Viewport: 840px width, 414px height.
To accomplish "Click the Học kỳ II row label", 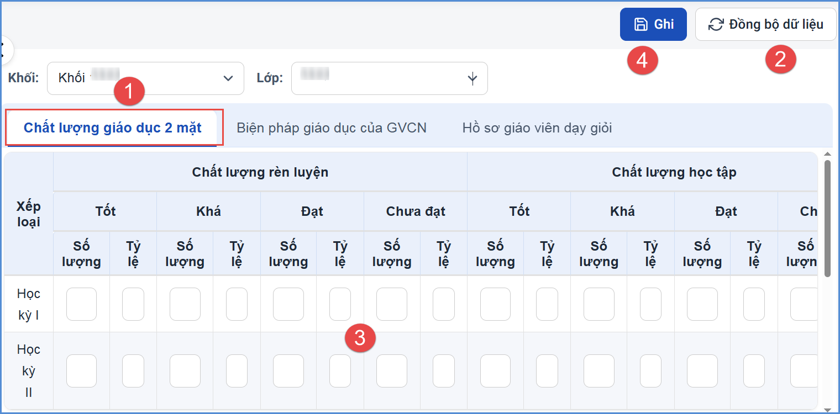I will point(29,371).
